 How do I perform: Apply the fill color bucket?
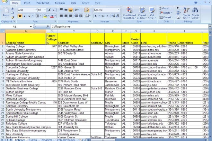tap(45, 16)
